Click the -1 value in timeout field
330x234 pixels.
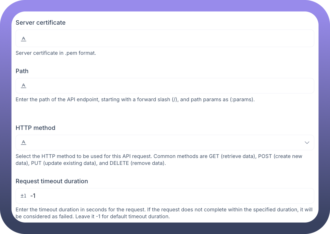click(33, 196)
